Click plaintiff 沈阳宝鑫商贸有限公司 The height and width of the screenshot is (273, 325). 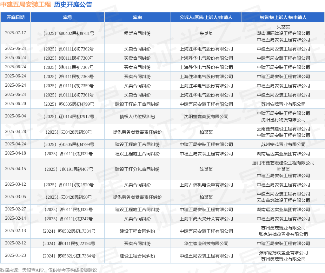(x=206, y=117)
